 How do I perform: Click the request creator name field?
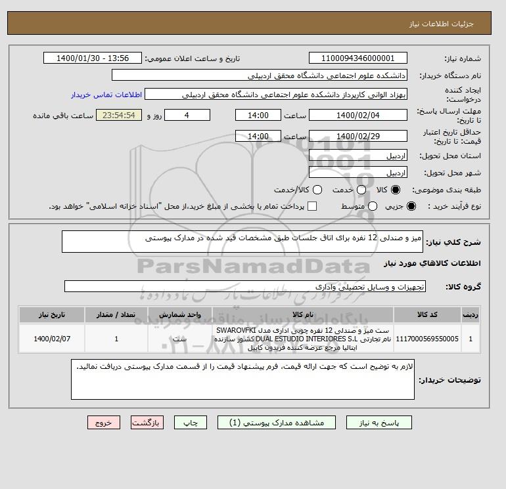[x=276, y=95]
